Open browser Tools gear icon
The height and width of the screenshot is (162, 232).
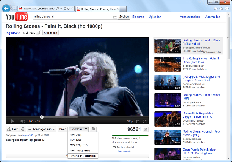pyautogui.click(x=227, y=9)
